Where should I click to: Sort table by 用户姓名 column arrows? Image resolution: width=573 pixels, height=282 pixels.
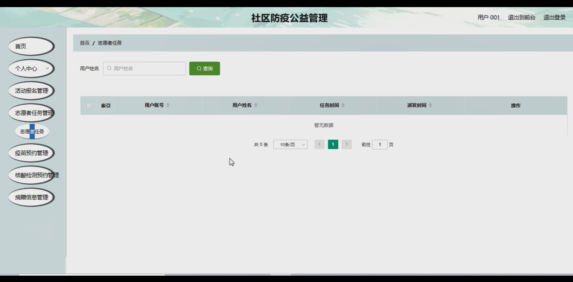[x=256, y=105]
